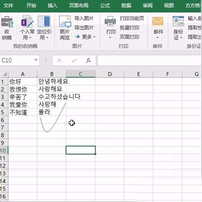
Task: Select column C header
Action: pyautogui.click(x=80, y=74)
